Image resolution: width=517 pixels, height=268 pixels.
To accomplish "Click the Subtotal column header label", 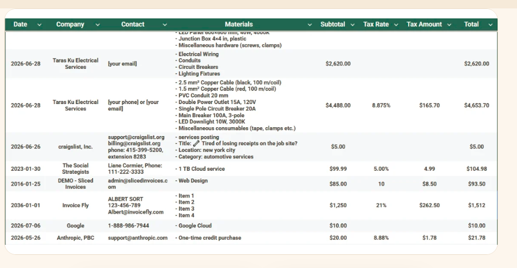I will point(333,24).
